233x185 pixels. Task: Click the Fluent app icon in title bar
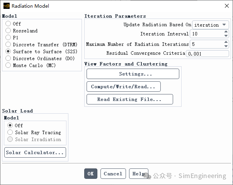tap(7, 6)
